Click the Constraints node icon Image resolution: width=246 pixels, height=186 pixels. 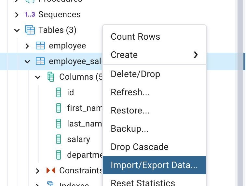point(51,170)
